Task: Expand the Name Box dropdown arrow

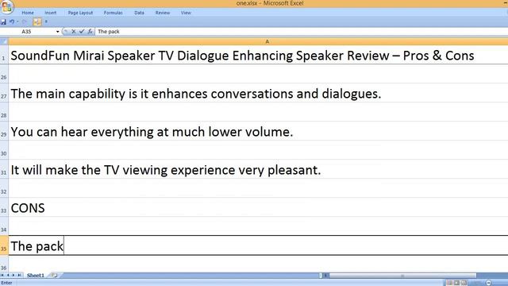Action: (x=58, y=32)
